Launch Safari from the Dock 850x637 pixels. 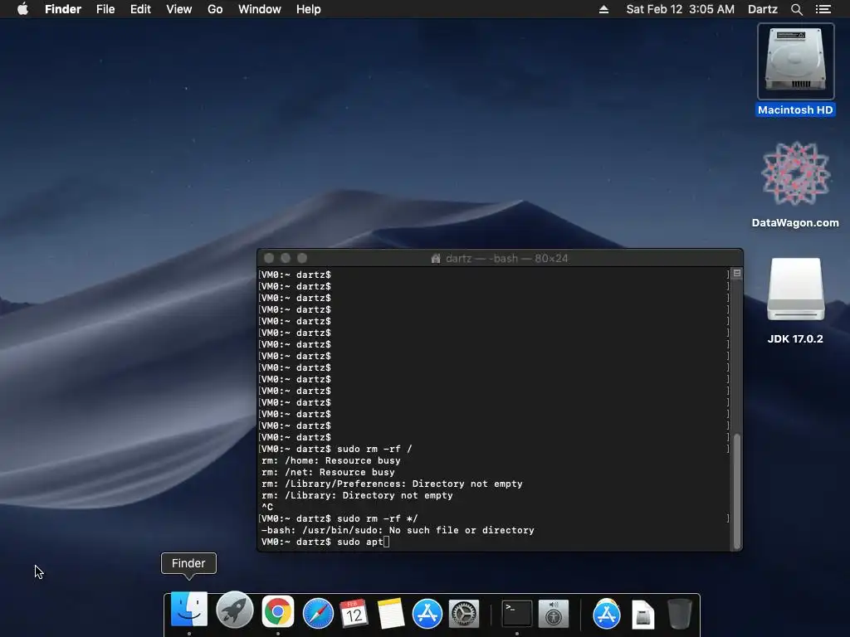point(318,613)
